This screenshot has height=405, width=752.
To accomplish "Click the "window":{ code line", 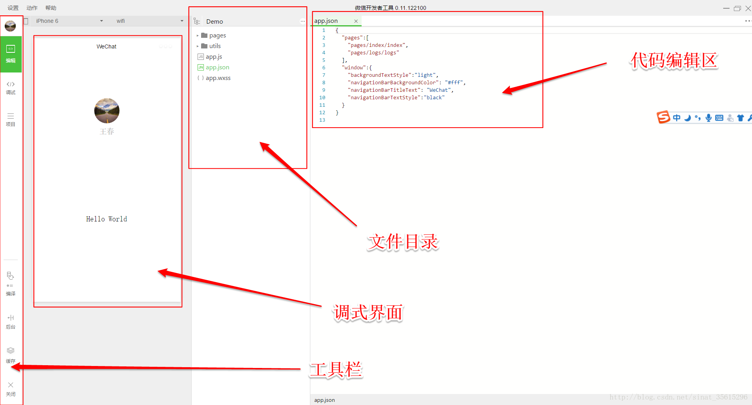I will 356,68.
